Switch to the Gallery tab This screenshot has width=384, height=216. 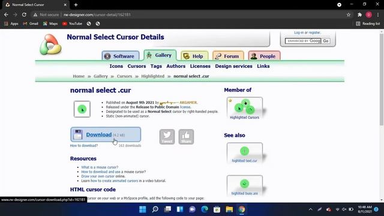point(160,55)
